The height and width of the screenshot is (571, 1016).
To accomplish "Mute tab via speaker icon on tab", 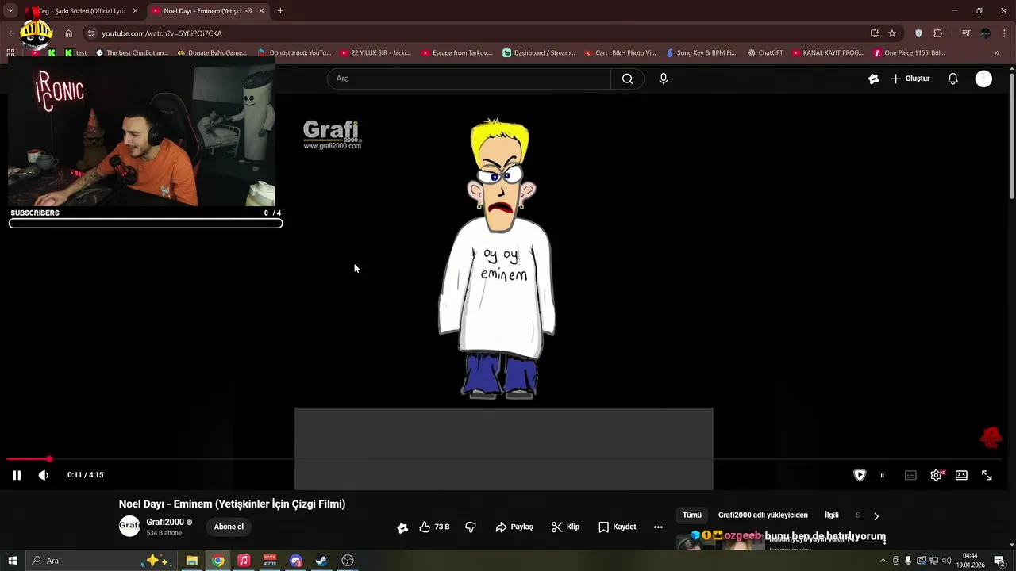I will [x=248, y=11].
